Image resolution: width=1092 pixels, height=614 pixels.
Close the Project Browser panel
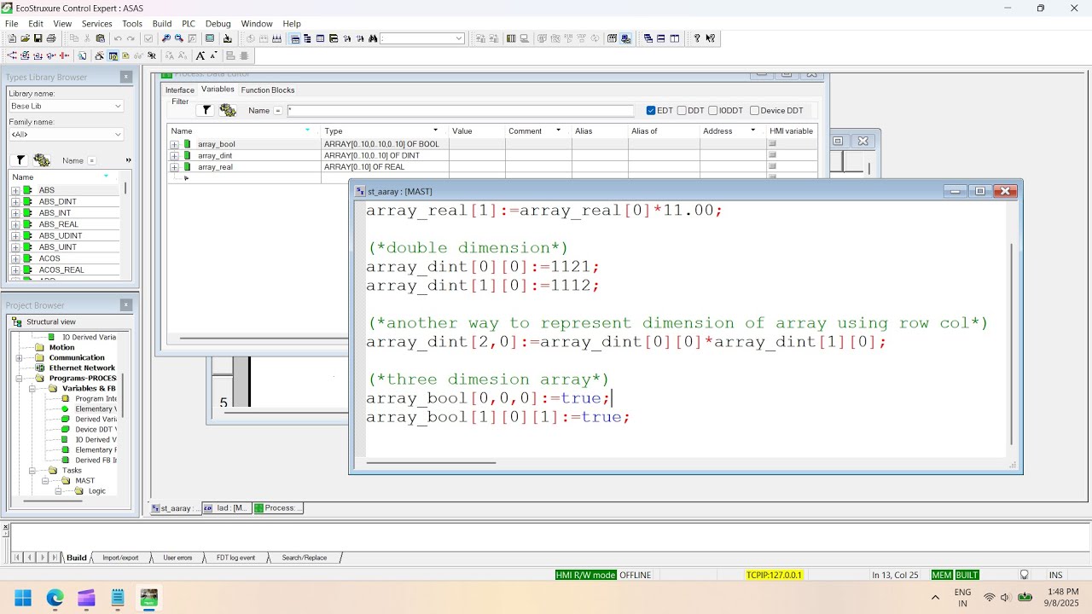126,304
